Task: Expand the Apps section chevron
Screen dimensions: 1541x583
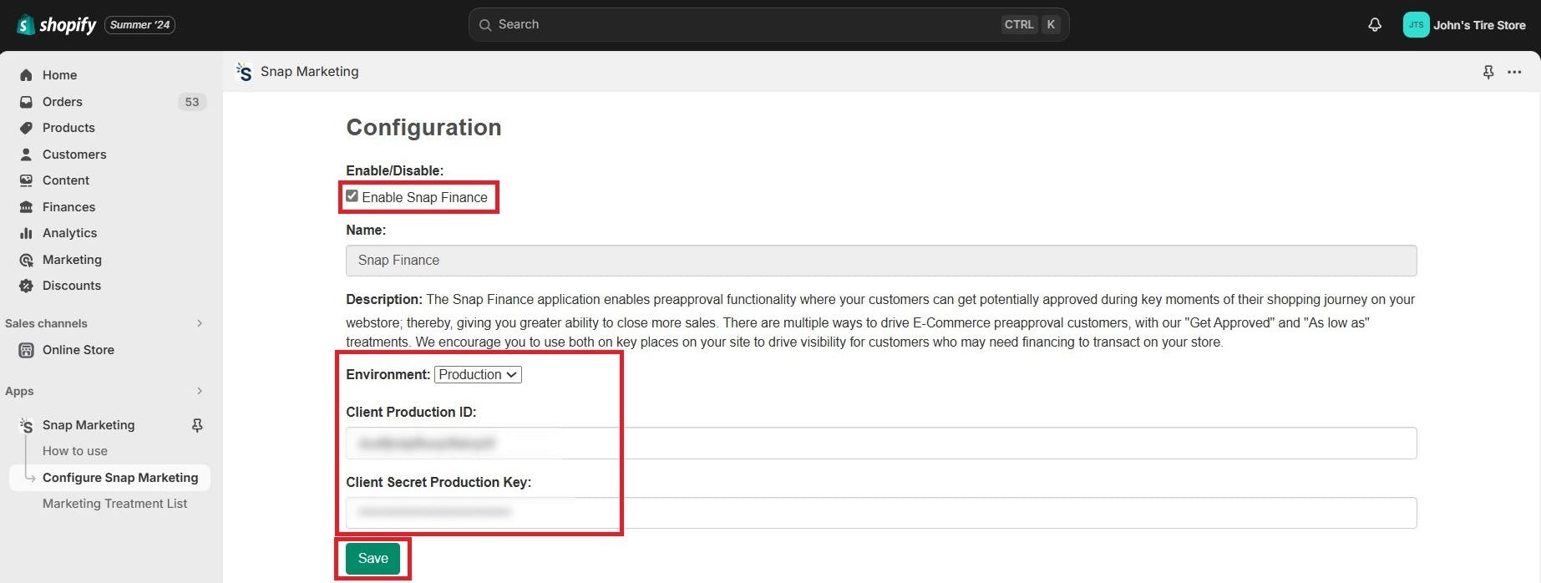Action: point(200,391)
